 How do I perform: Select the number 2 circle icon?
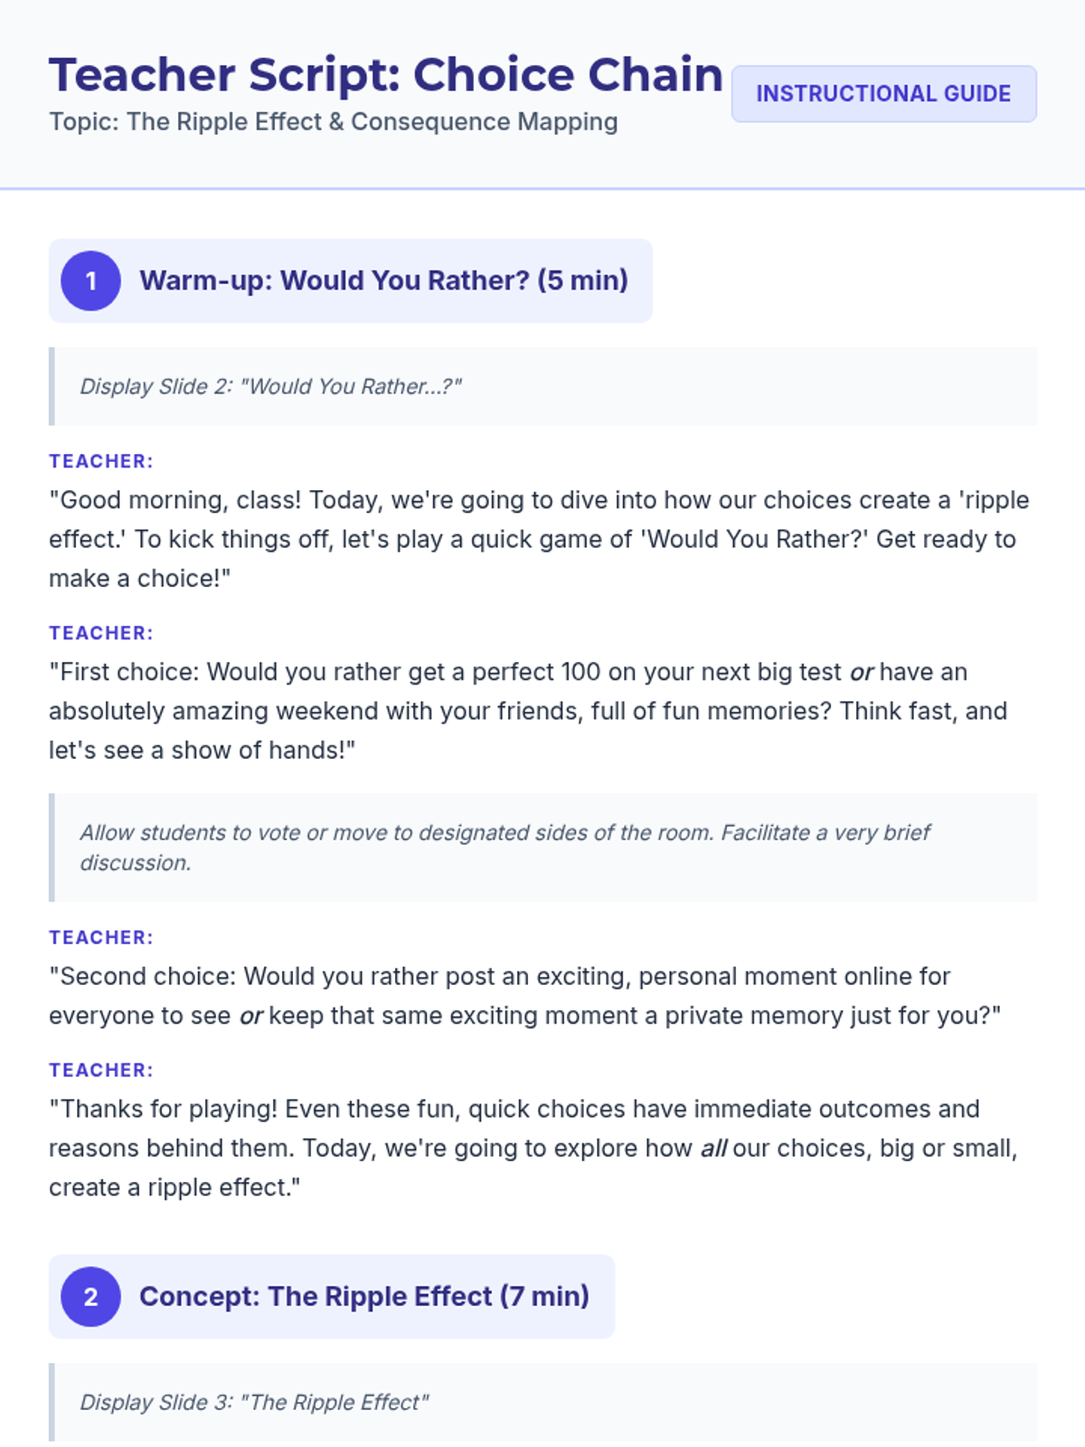pyautogui.click(x=90, y=1297)
